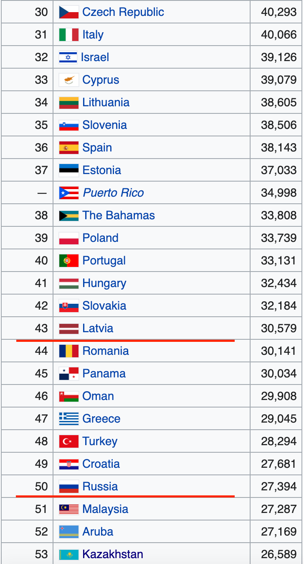Open the Malaysia article link
This screenshot has width=304, height=564.
click(x=105, y=509)
